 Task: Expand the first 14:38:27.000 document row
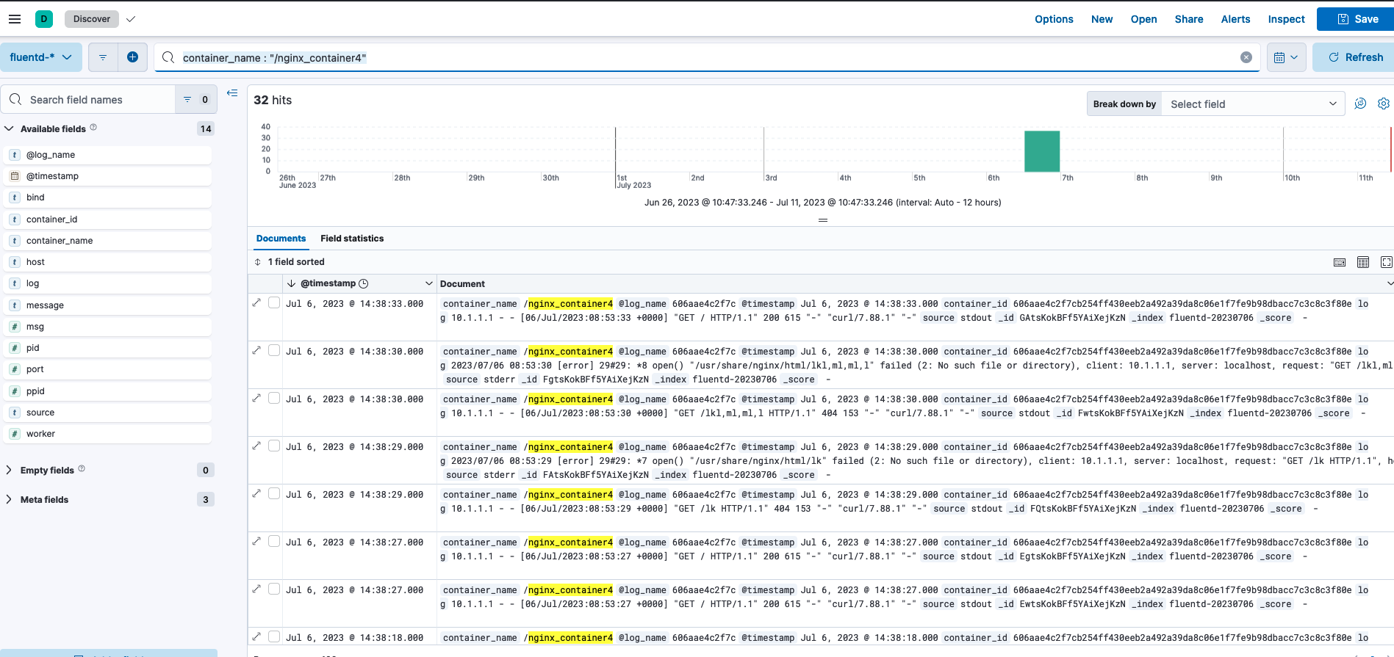coord(256,541)
